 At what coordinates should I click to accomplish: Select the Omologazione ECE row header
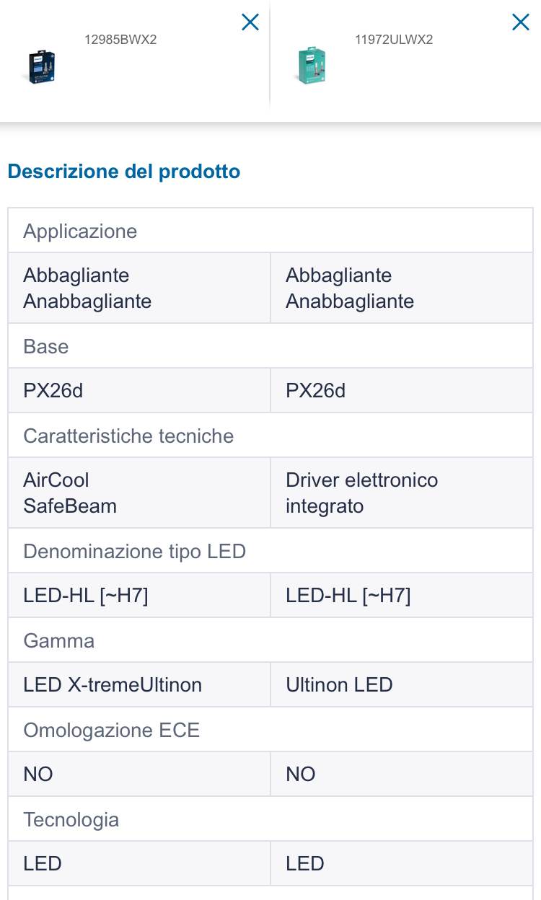click(111, 731)
